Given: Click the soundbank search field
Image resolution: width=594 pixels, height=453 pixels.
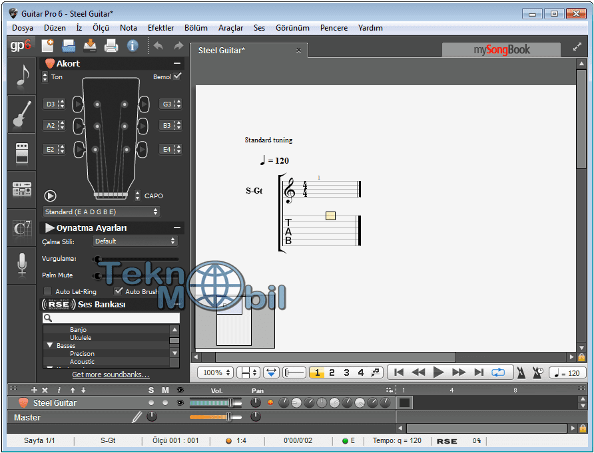Looking at the screenshot, I should (111, 317).
